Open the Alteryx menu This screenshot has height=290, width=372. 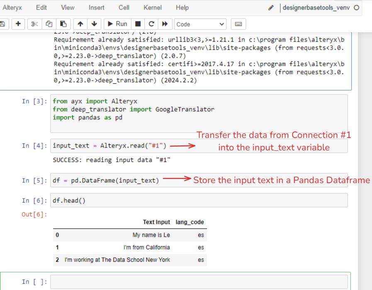12,8
